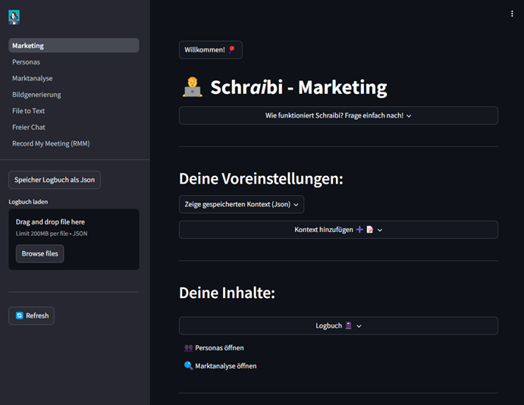Viewport: 524px width, 405px height.
Task: Click the Browse files button
Action: 39,253
